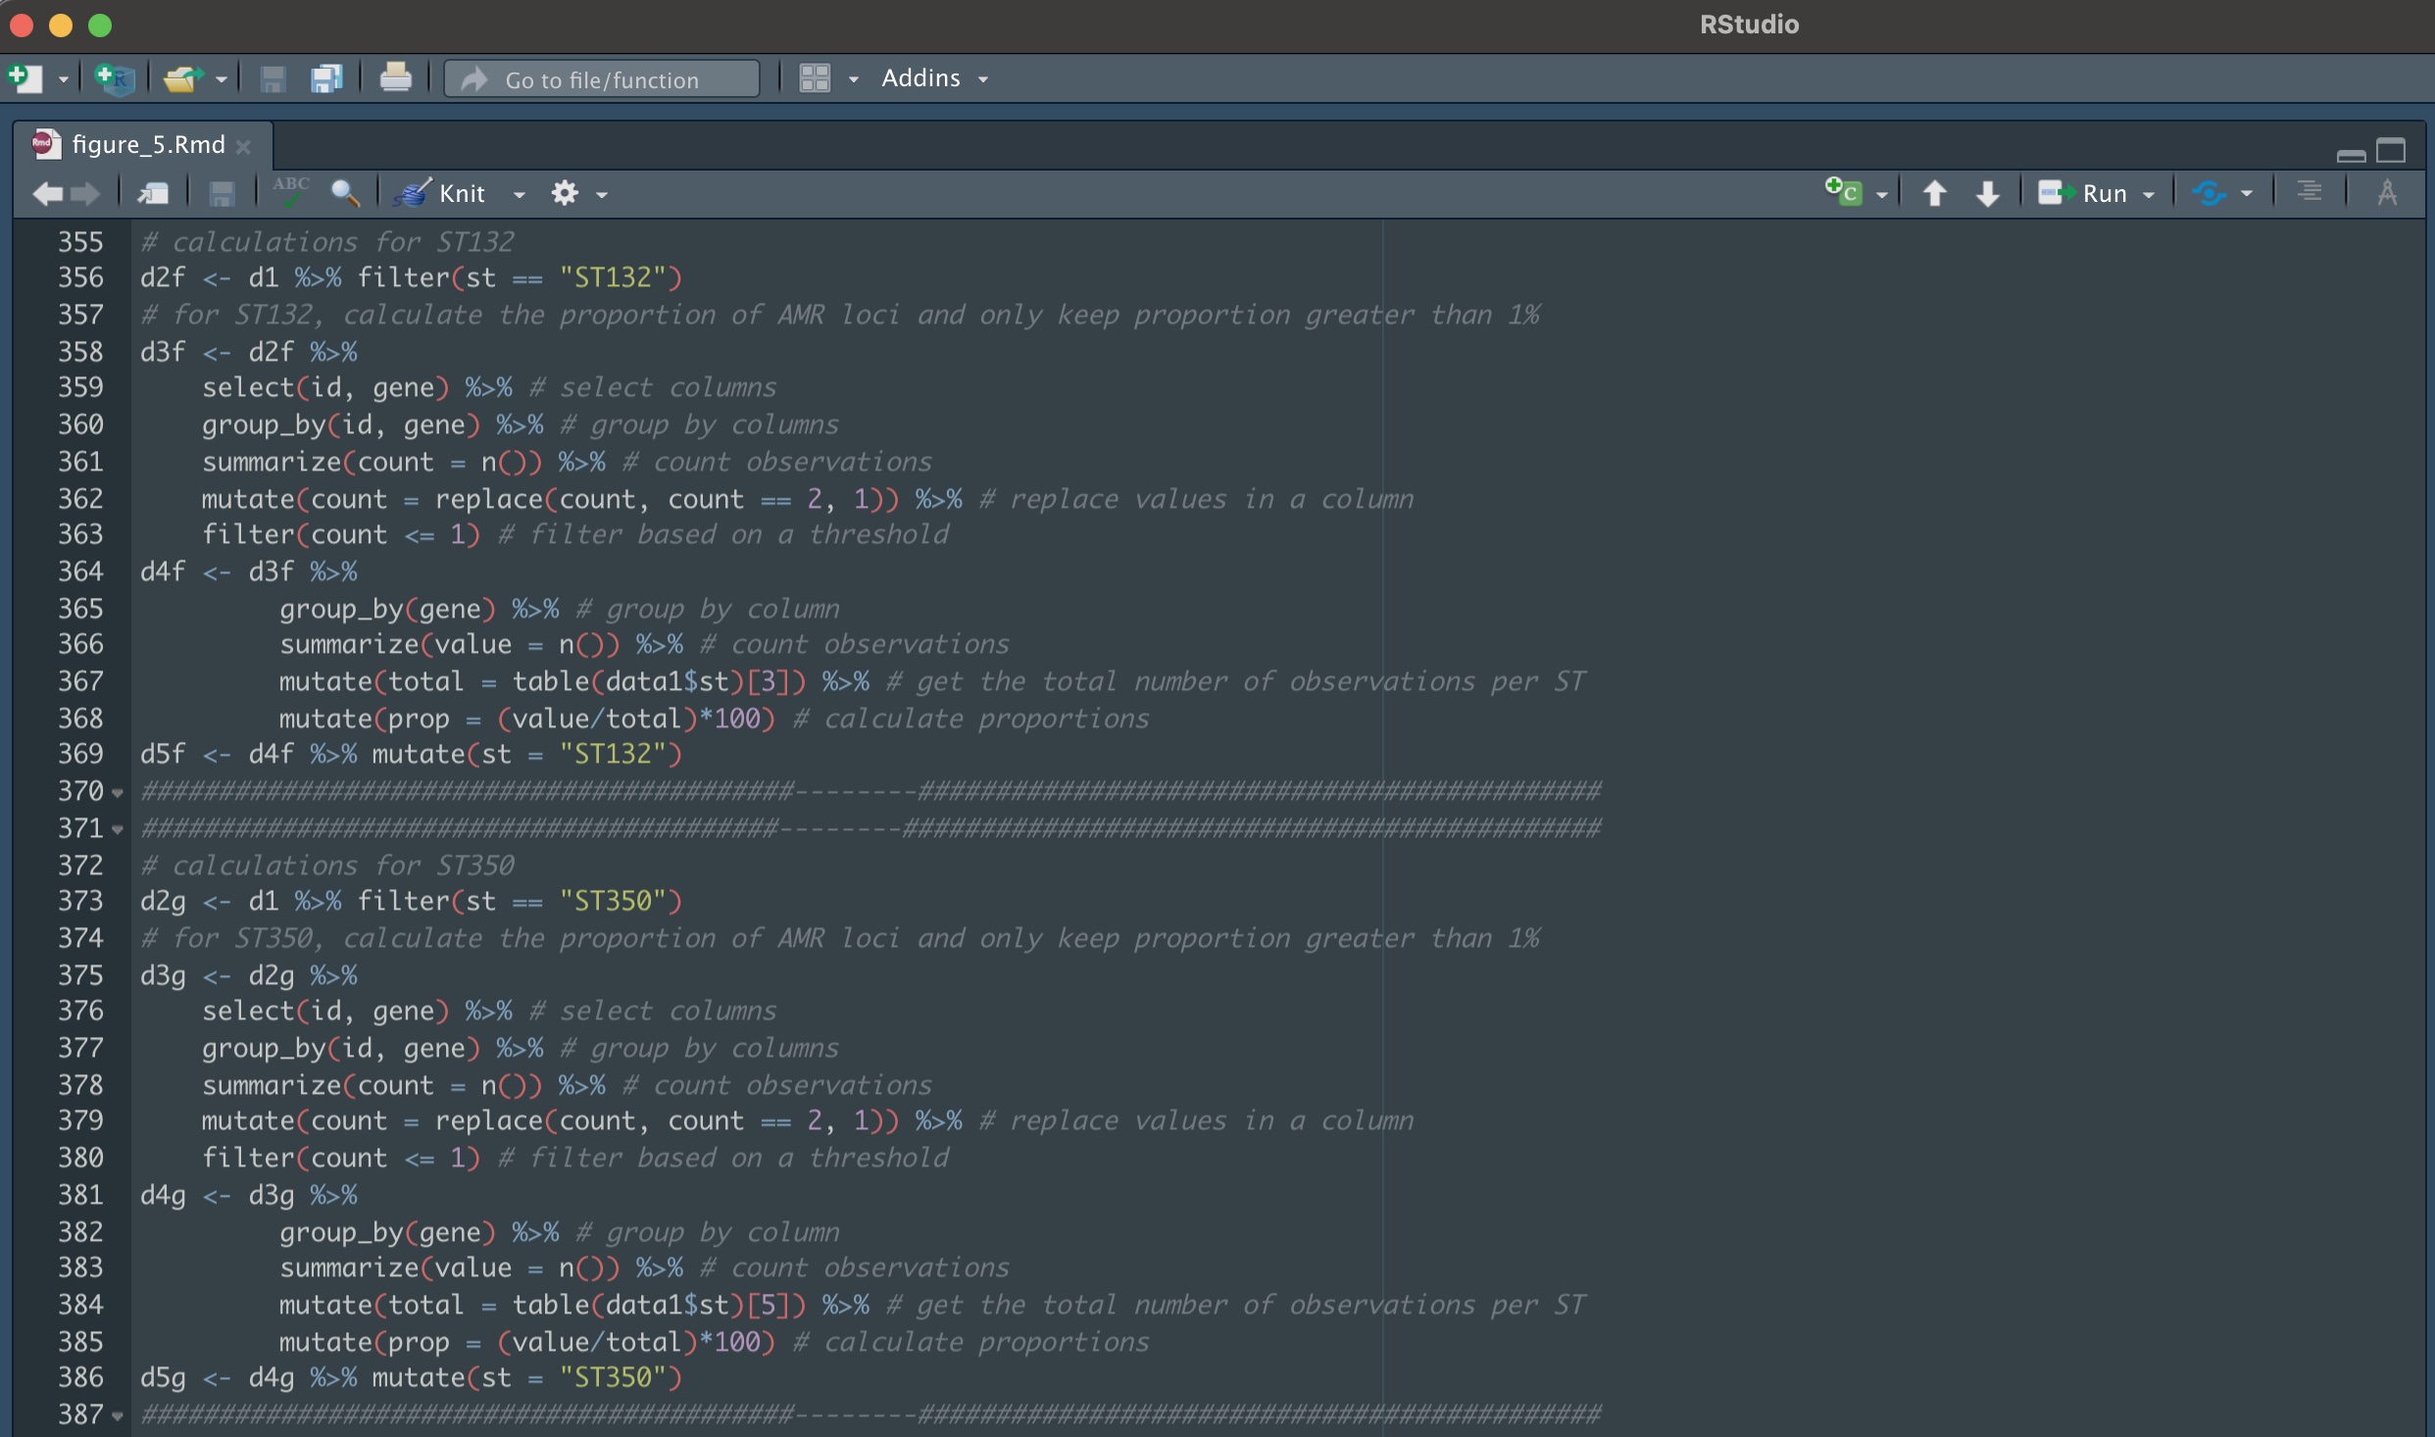2435x1437 pixels.
Task: Create a new R project
Action: point(114,78)
